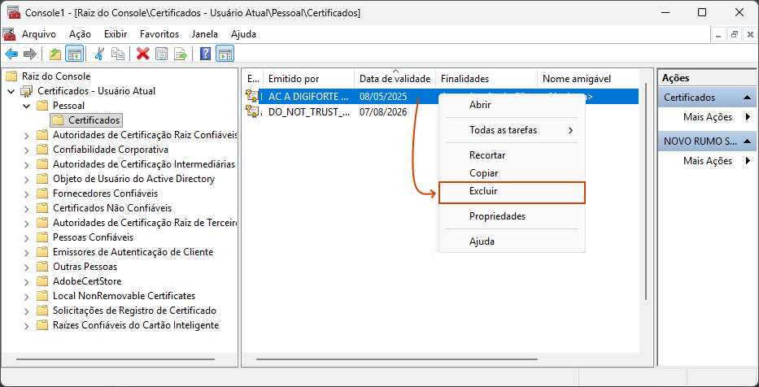Click Mais Ações under Certificados actions

(707, 117)
